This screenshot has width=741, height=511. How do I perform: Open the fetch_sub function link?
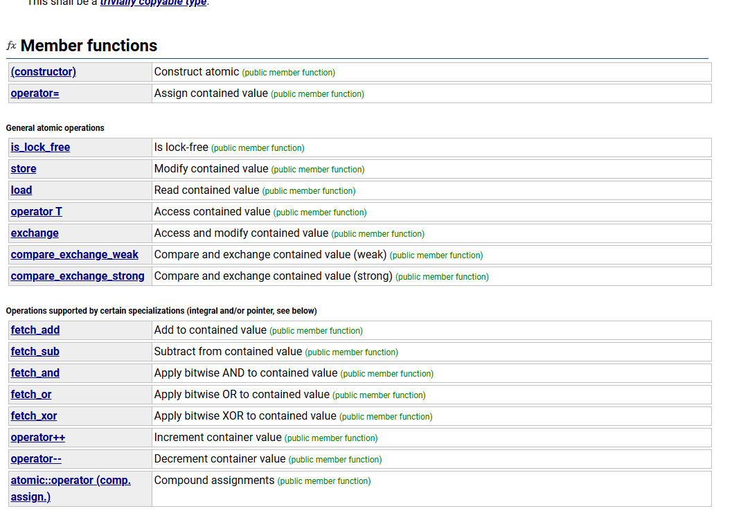pyautogui.click(x=35, y=352)
